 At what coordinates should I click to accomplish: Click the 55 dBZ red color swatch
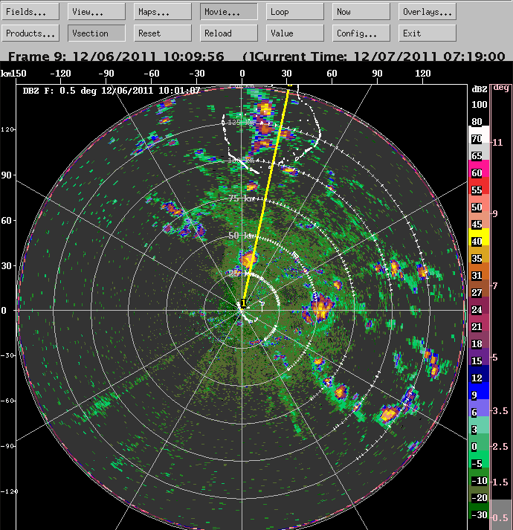coord(479,186)
